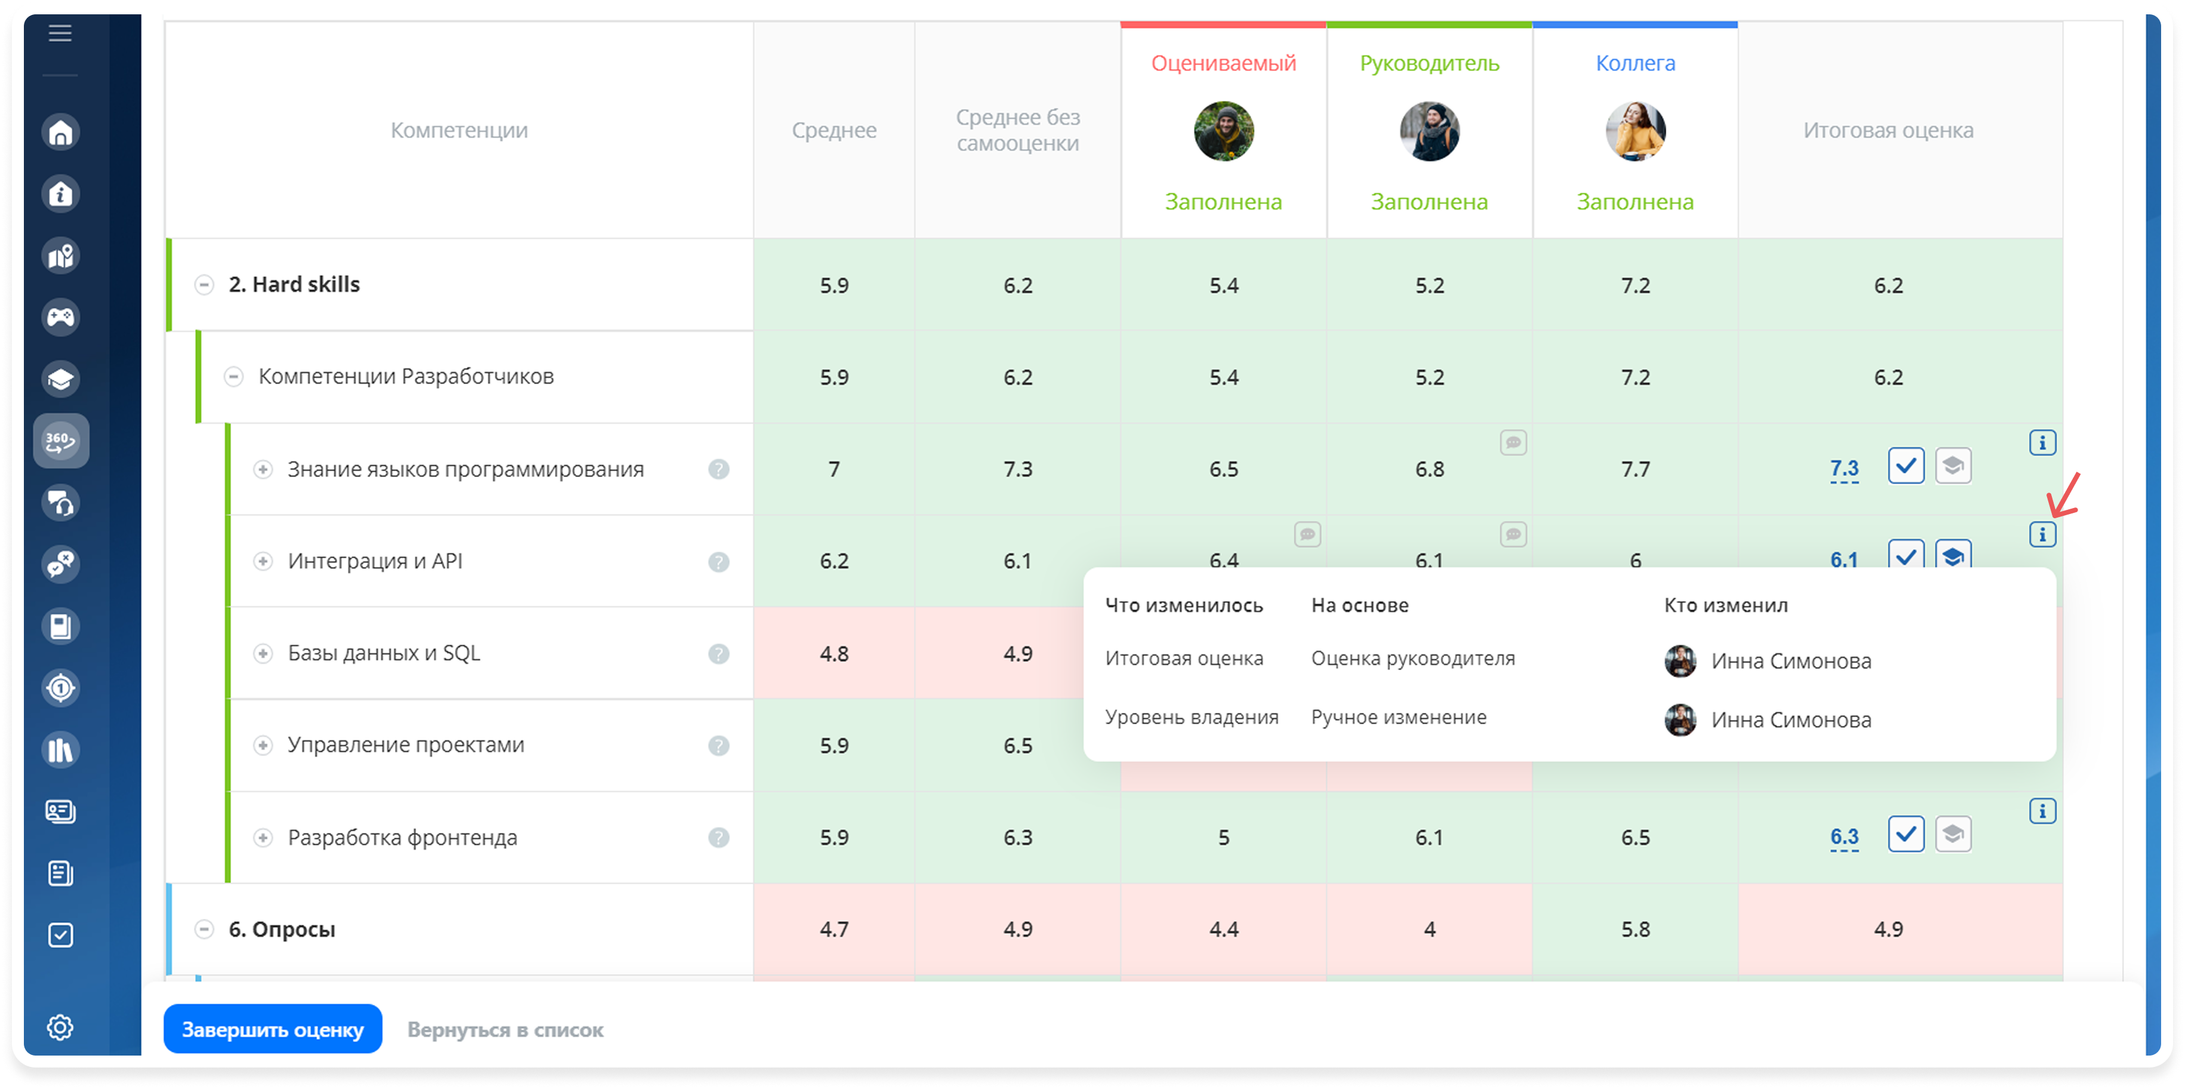Open settings gear in sidebar
Screen dimensions: 2185x1089
click(60, 1027)
